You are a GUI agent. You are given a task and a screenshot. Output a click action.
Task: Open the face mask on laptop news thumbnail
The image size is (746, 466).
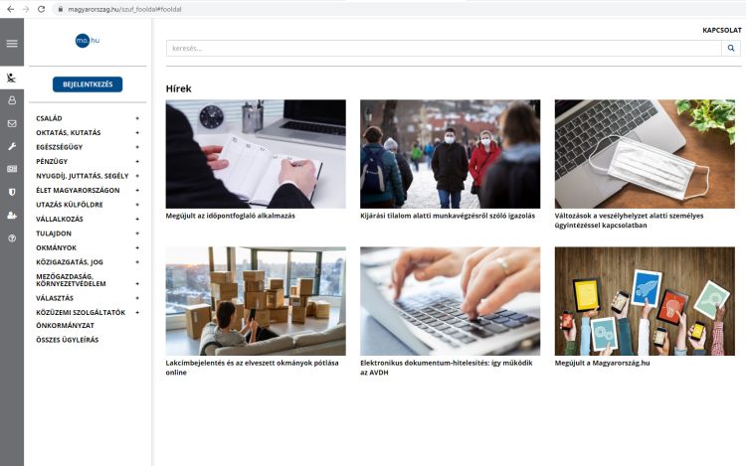point(645,153)
